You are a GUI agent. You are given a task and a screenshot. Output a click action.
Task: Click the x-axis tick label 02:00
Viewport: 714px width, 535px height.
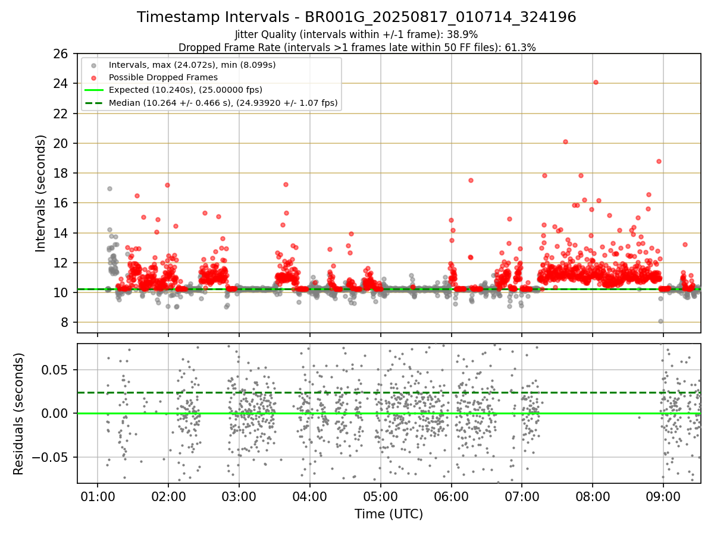tap(168, 496)
